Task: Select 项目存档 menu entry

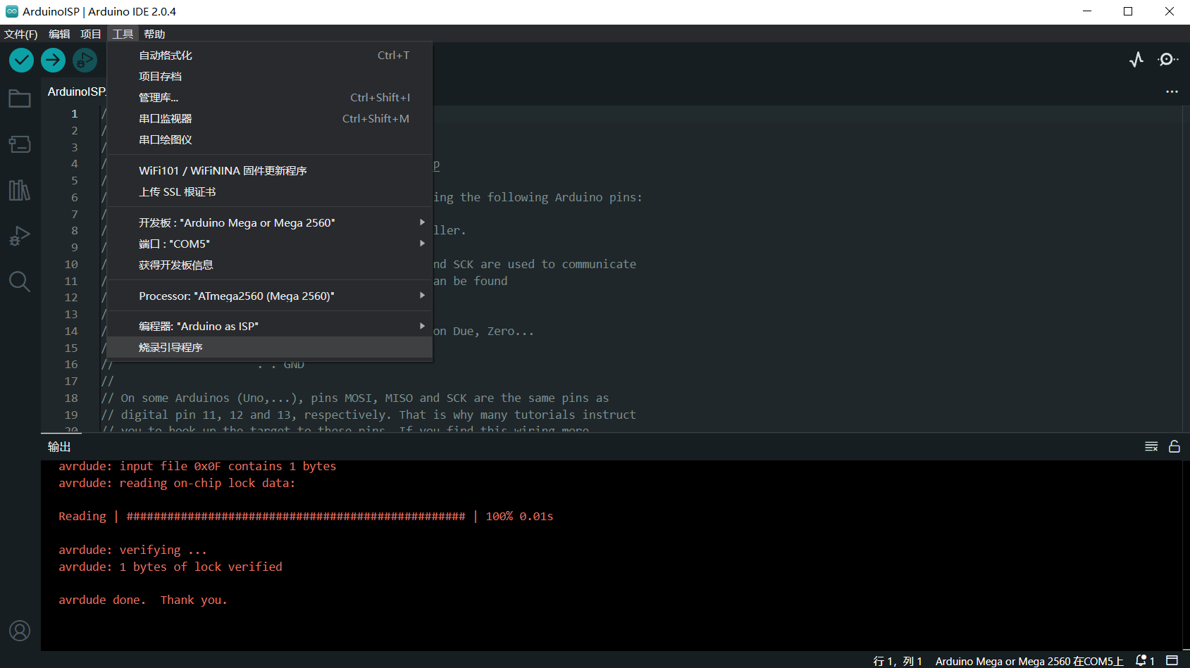Action: point(270,77)
